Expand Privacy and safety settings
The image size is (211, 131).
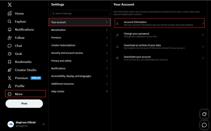point(79,61)
